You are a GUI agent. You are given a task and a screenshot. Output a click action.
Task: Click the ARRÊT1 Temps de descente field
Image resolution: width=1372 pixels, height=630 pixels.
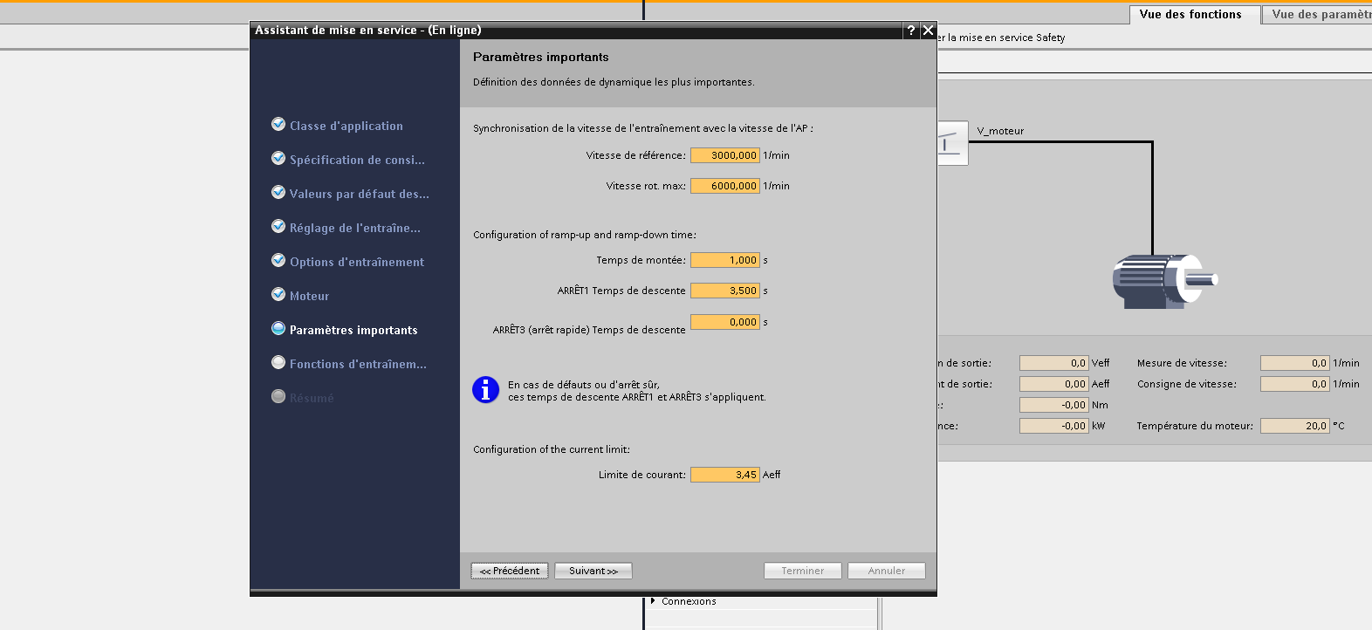point(724,291)
